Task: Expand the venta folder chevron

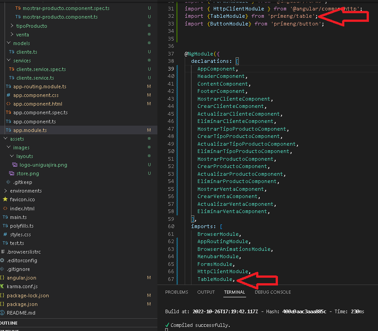Action: 12,34
